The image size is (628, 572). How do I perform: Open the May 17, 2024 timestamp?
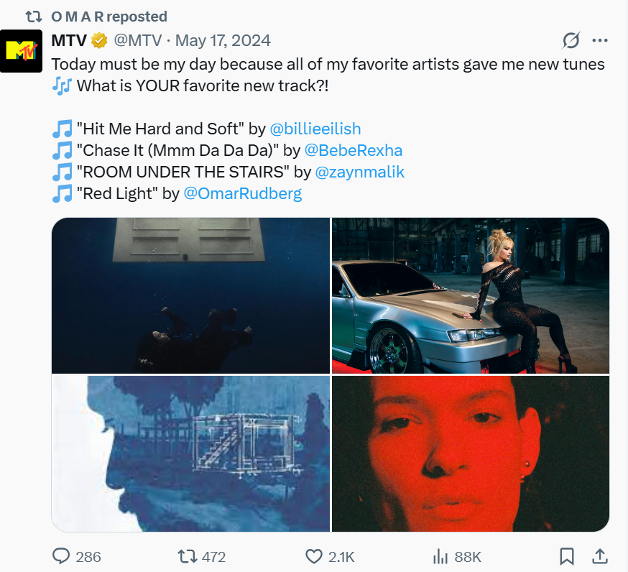click(x=223, y=40)
